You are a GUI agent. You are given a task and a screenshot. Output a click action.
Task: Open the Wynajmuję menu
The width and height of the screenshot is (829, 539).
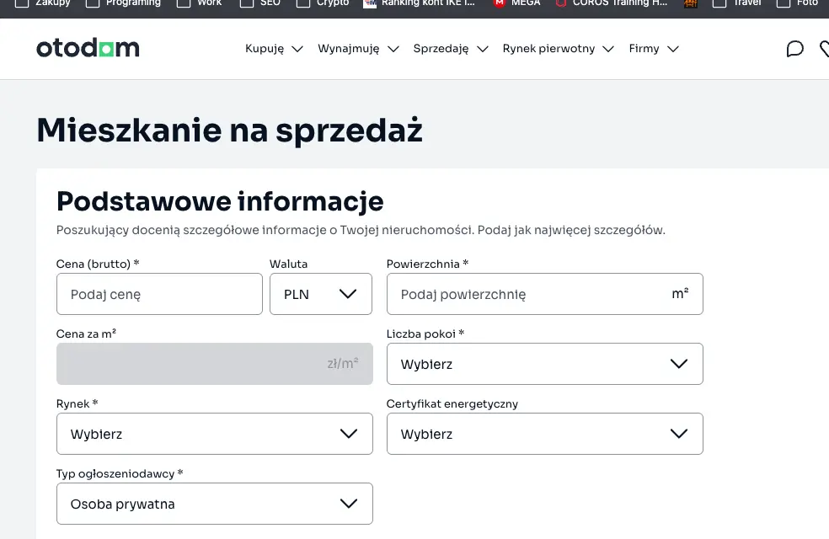click(358, 49)
